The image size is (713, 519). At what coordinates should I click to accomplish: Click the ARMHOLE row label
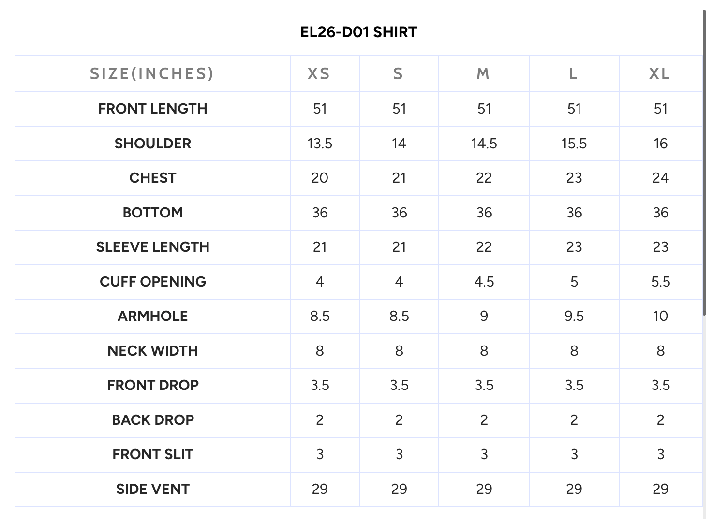(152, 316)
